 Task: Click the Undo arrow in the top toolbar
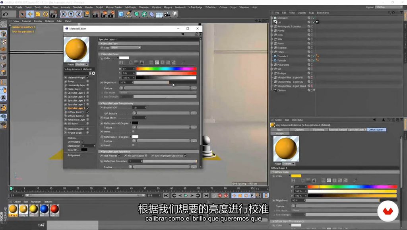tap(5, 14)
